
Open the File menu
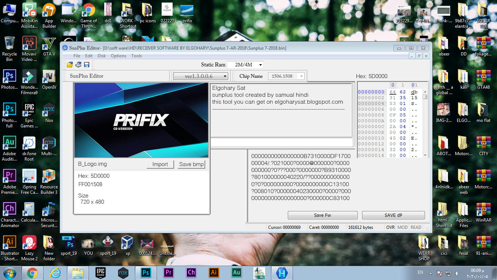(77, 56)
